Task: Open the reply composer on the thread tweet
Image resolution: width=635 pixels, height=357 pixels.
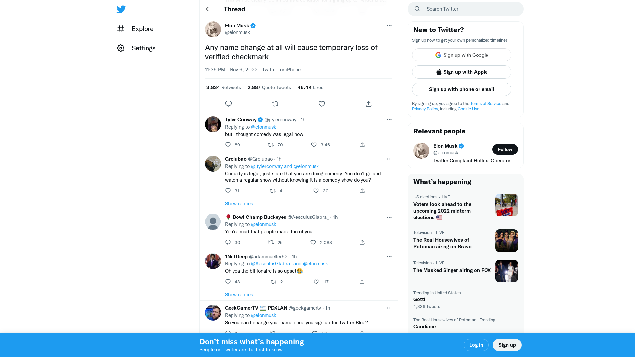Action: coord(228,104)
